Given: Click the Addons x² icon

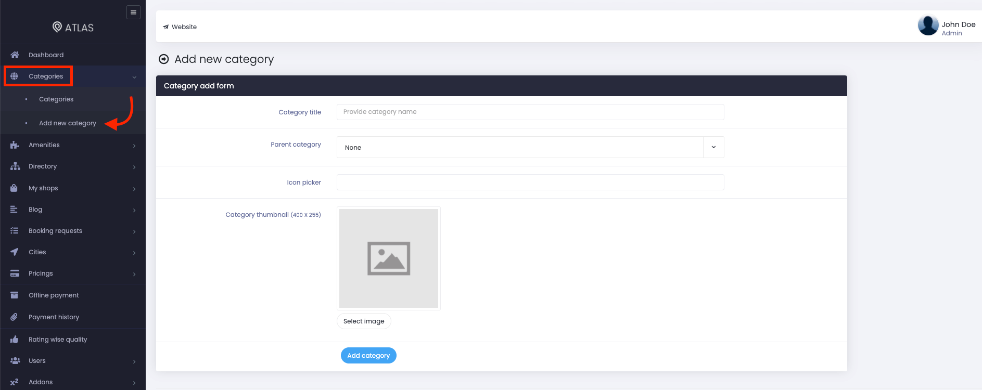Looking at the screenshot, I should pyautogui.click(x=15, y=382).
